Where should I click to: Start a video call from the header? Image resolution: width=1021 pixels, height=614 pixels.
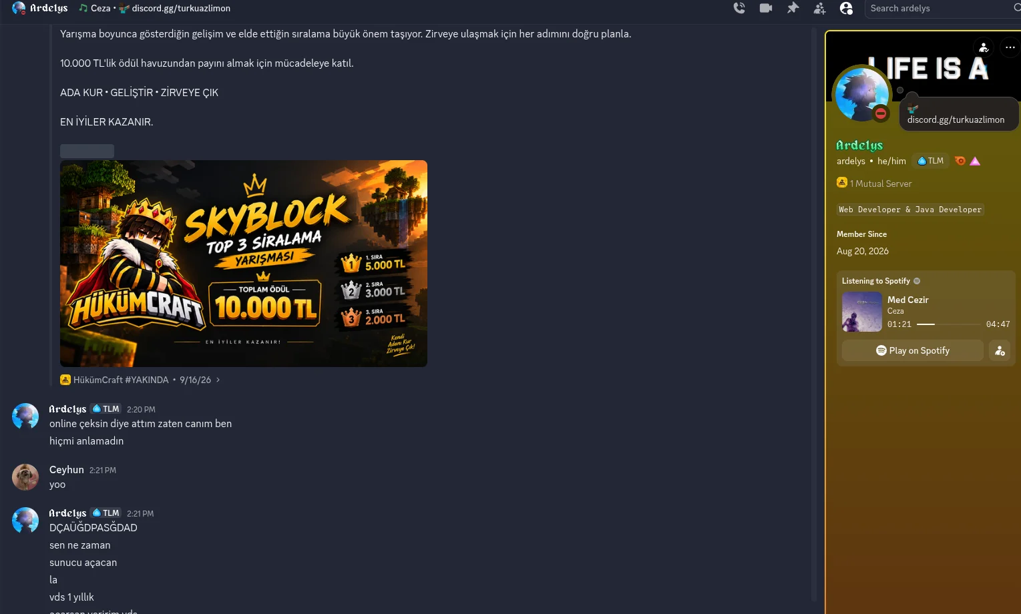766,8
